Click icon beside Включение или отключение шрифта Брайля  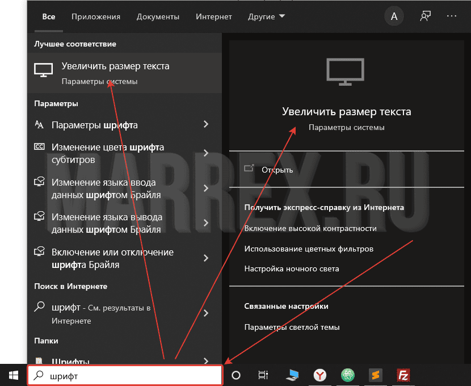(39, 251)
